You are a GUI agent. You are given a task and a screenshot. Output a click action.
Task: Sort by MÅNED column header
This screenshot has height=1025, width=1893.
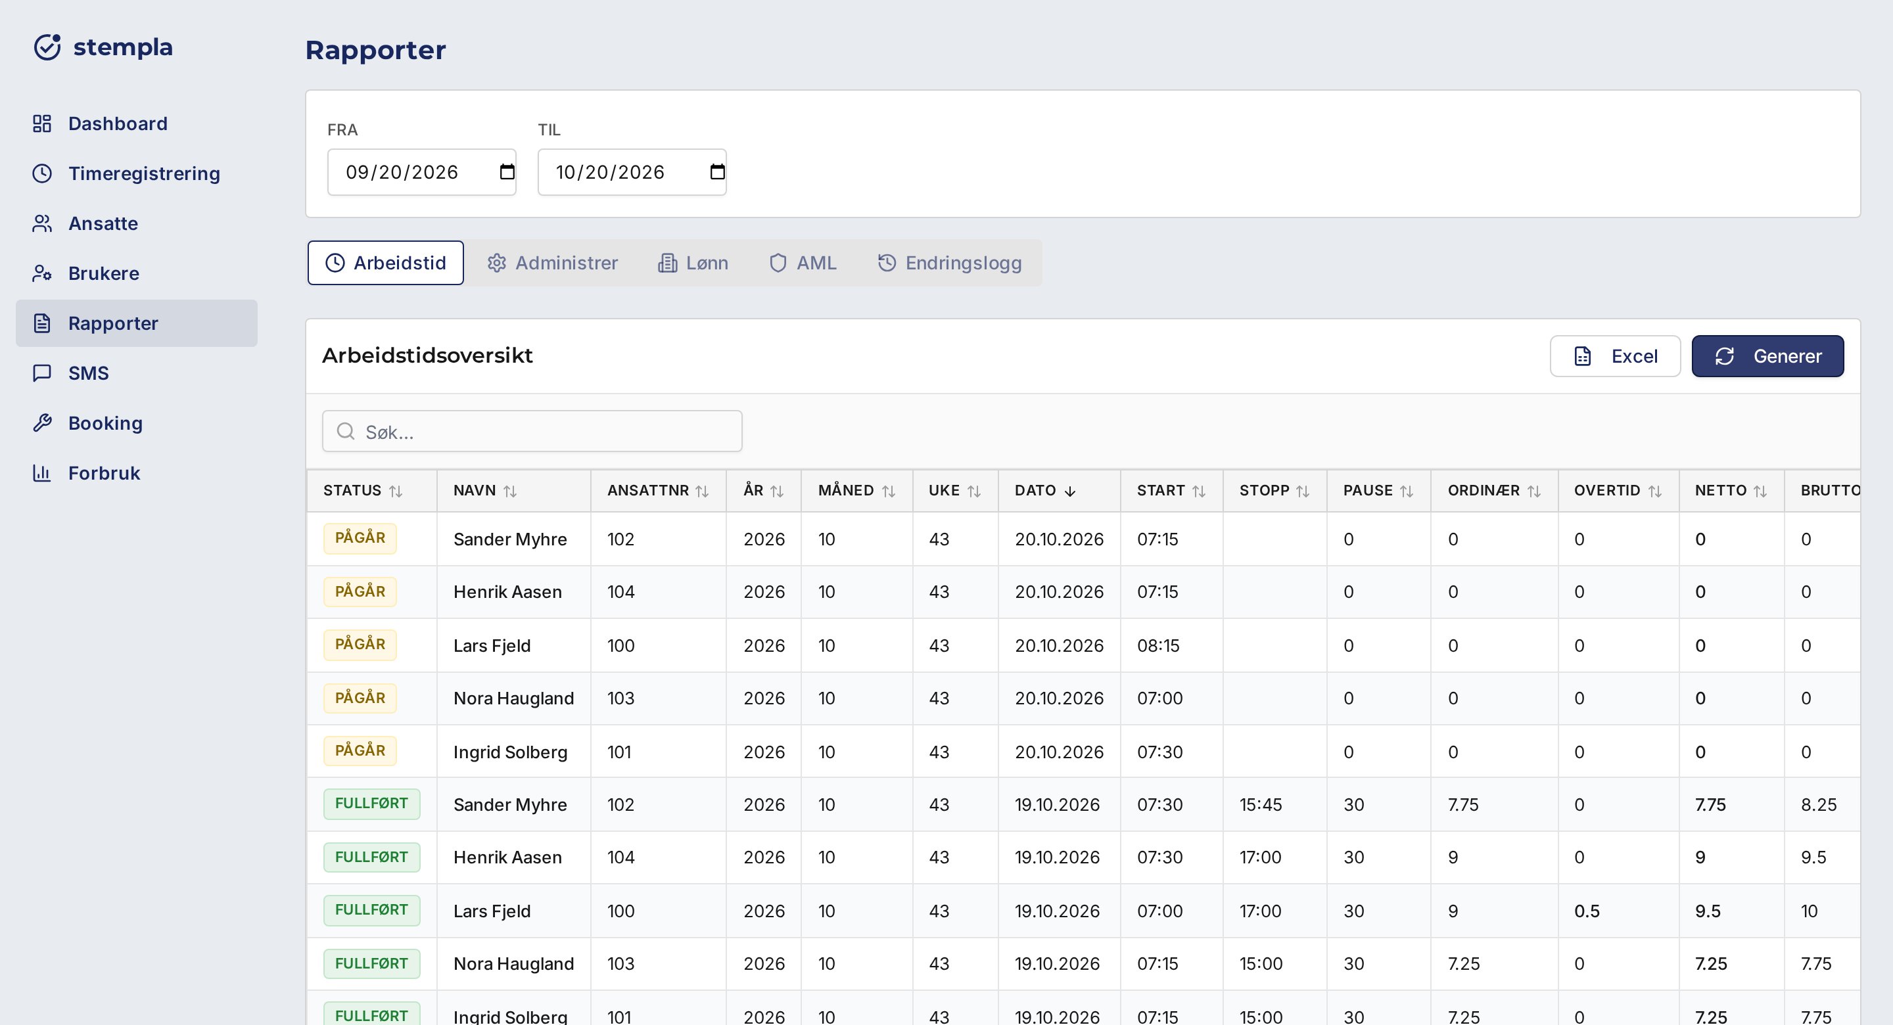(856, 491)
